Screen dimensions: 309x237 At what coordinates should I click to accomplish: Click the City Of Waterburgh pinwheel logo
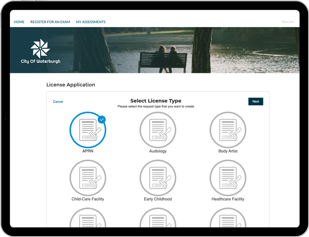pyautogui.click(x=40, y=48)
